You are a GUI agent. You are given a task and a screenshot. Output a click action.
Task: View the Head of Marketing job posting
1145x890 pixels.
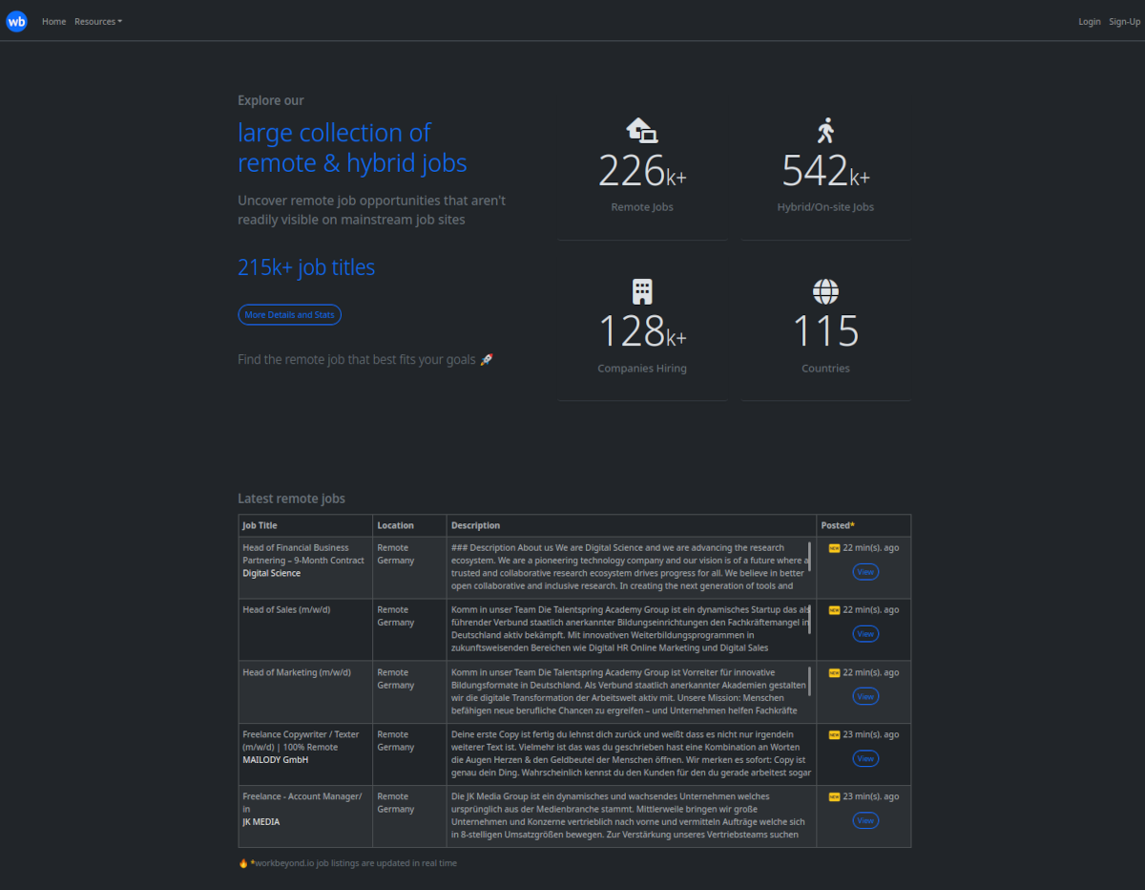point(864,696)
